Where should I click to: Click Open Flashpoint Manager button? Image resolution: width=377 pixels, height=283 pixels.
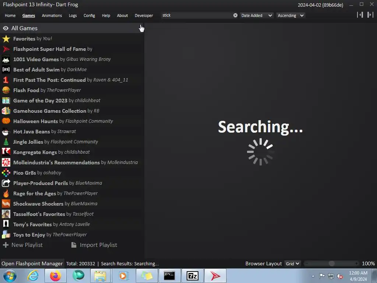[32, 264]
